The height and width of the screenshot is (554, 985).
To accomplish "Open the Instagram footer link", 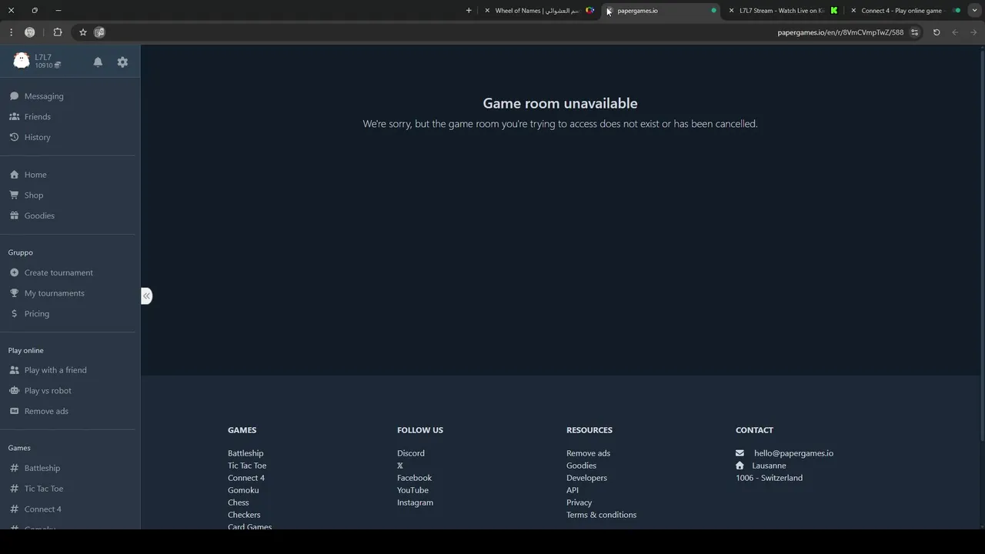I will pos(415,502).
